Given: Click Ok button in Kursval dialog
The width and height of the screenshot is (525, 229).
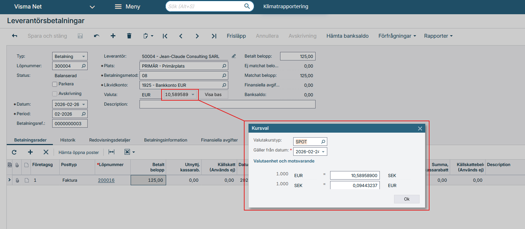Looking at the screenshot, I should 406,199.
